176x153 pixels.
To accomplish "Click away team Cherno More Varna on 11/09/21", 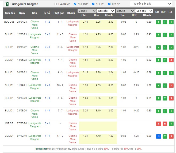I will 73,88.
